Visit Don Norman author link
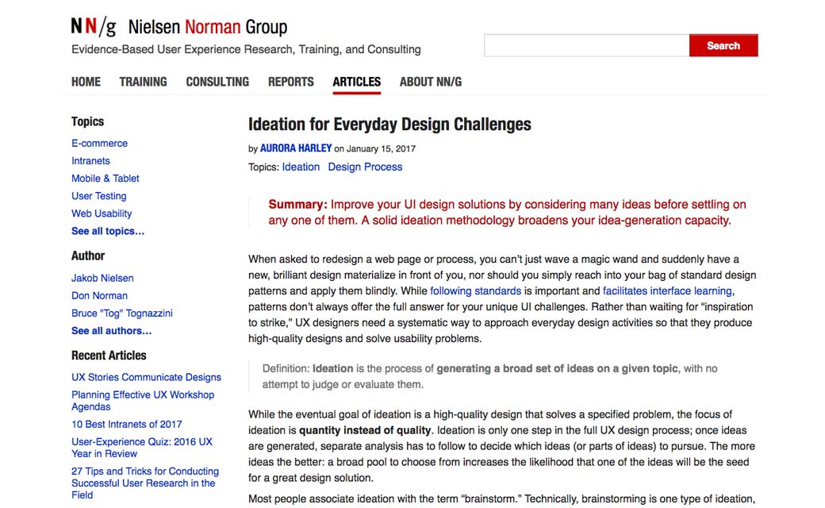This screenshot has height=508, width=825. click(x=99, y=296)
